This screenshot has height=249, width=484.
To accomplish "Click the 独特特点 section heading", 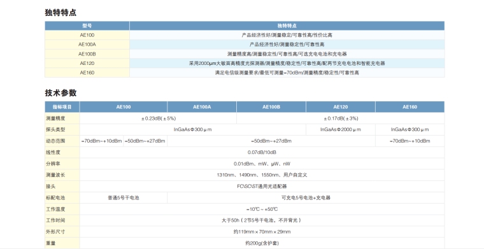I will click(x=60, y=13).
